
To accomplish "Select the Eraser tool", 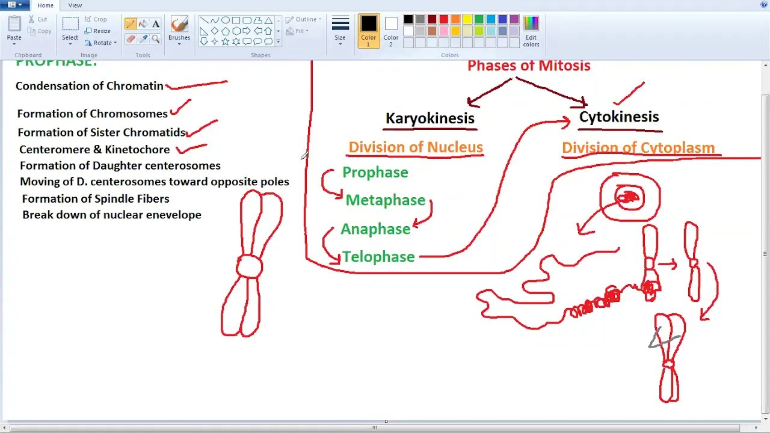I will pos(130,39).
